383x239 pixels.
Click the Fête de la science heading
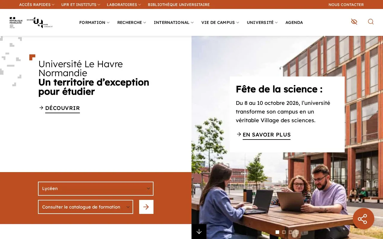pyautogui.click(x=279, y=89)
